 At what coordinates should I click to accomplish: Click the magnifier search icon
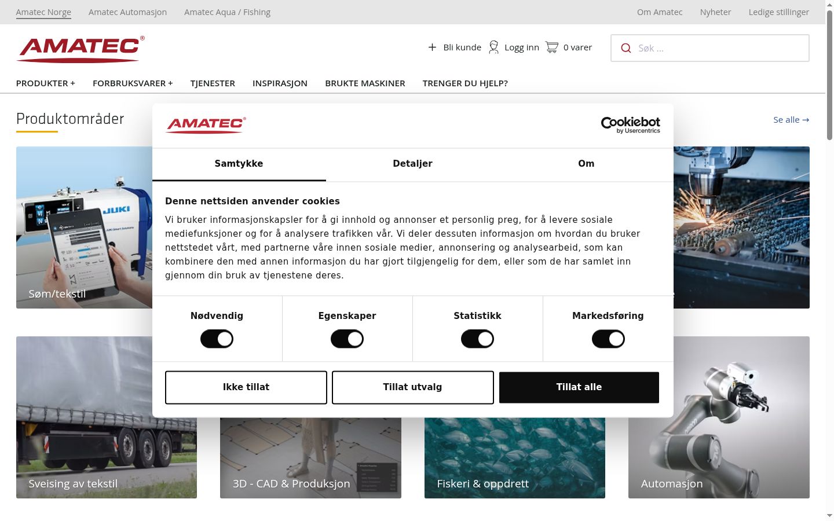point(626,48)
